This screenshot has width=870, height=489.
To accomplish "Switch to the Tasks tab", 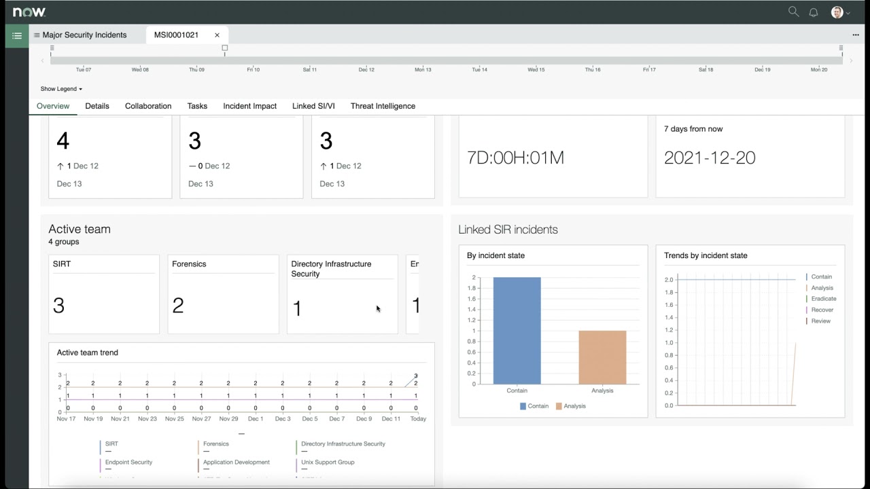I will tap(197, 106).
